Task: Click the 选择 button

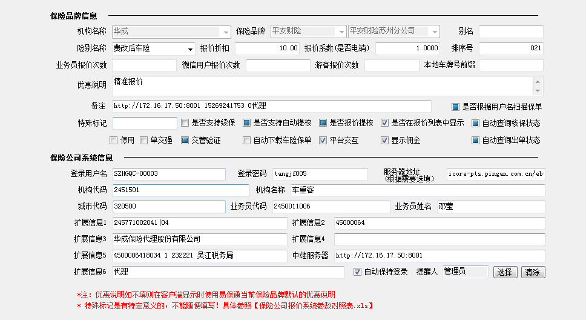Action: click(505, 272)
